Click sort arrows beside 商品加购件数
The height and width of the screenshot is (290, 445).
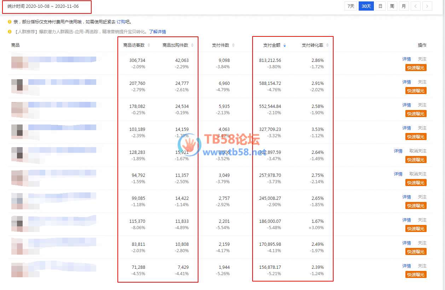[x=192, y=45]
